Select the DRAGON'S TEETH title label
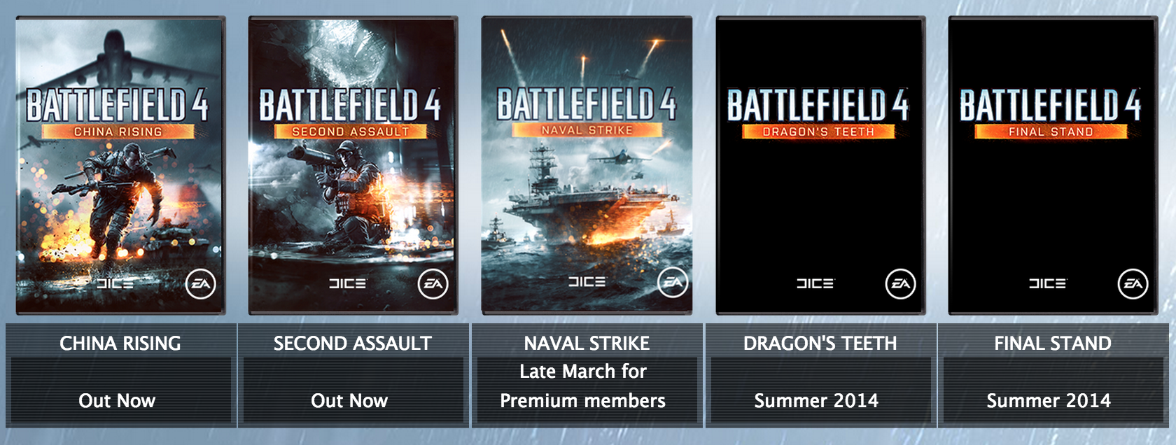The image size is (1176, 445). point(820,343)
